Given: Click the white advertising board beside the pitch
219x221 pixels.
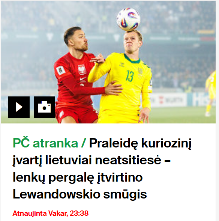Looking at the screenshot, I should 168,100.
